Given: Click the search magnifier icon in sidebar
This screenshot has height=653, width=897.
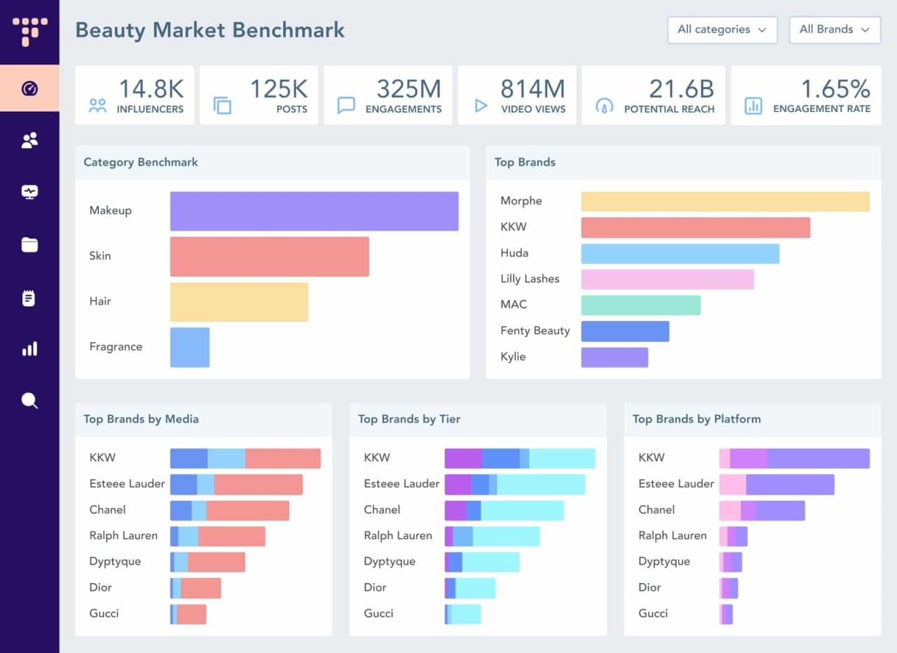Looking at the screenshot, I should (x=29, y=401).
